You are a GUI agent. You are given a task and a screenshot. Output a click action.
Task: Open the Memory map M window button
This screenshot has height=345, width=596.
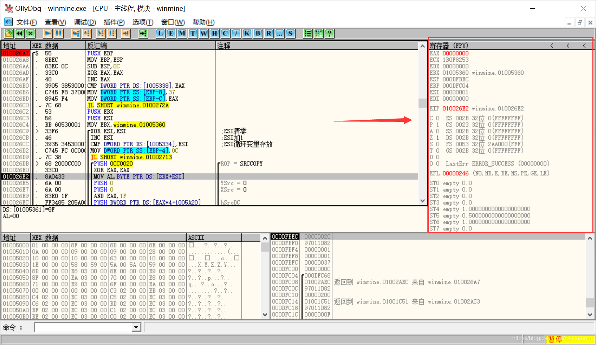point(182,34)
